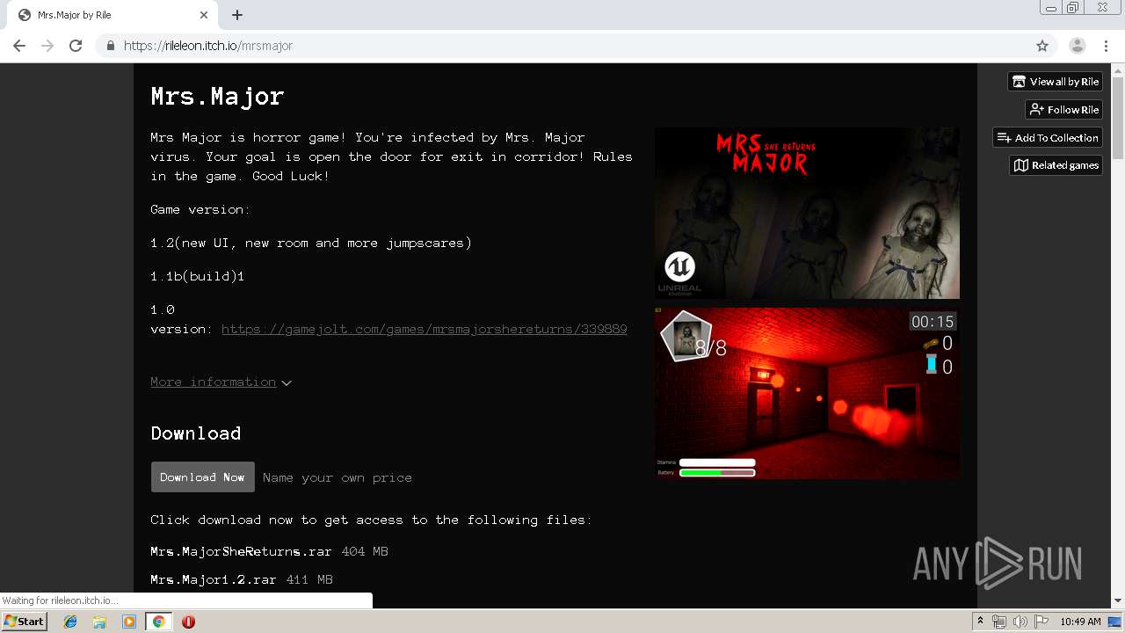Click View all by Rile button
Image resolution: width=1125 pixels, height=633 pixels.
click(x=1055, y=82)
